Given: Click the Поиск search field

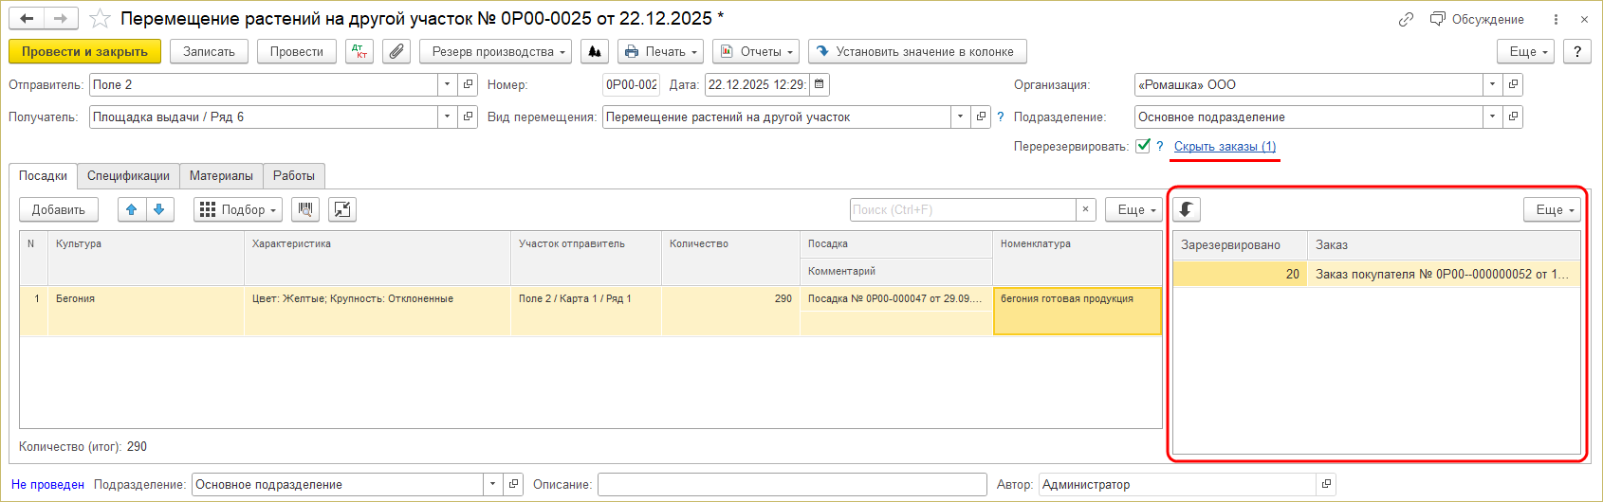Looking at the screenshot, I should pos(962,209).
